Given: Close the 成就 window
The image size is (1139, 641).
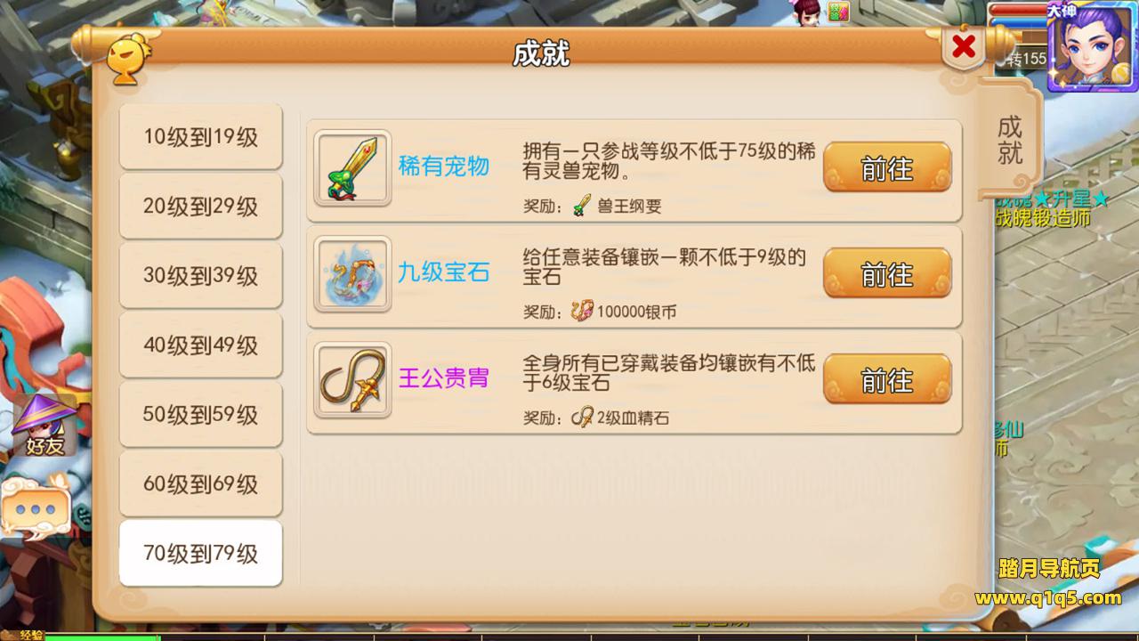Looking at the screenshot, I should 964,47.
